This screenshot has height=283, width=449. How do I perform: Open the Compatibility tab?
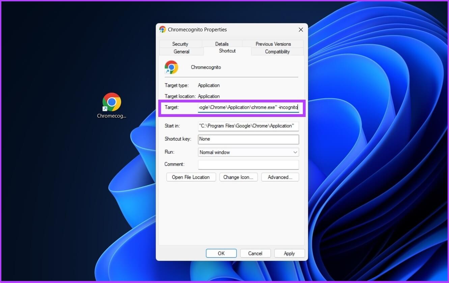(277, 52)
